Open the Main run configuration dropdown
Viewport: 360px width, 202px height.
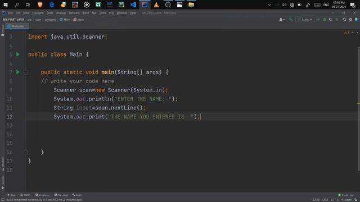tap(305, 20)
